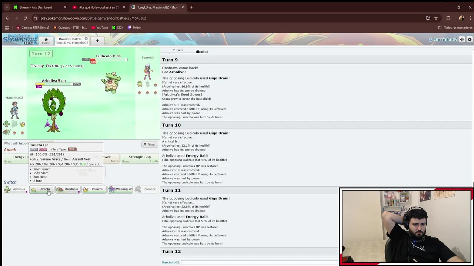Click the Turn 10 log heading
Viewport: 474px width, 266px height.
[171, 125]
